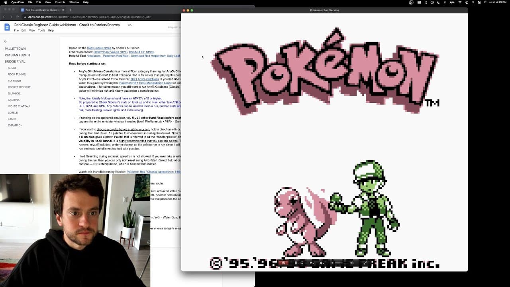
Task: Open the Window menu in the menu bar
Action: point(74,2)
